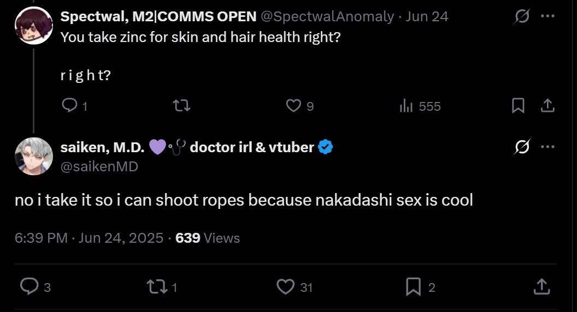Open more options menu on saiken's tweet

click(547, 147)
